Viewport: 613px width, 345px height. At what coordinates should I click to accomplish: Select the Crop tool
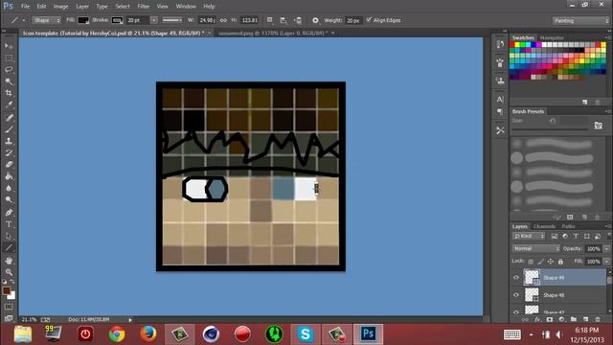[9, 93]
